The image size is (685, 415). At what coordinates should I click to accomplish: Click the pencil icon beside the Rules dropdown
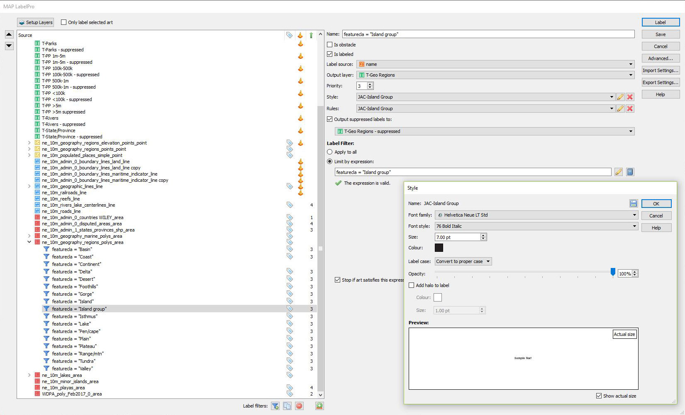[620, 109]
